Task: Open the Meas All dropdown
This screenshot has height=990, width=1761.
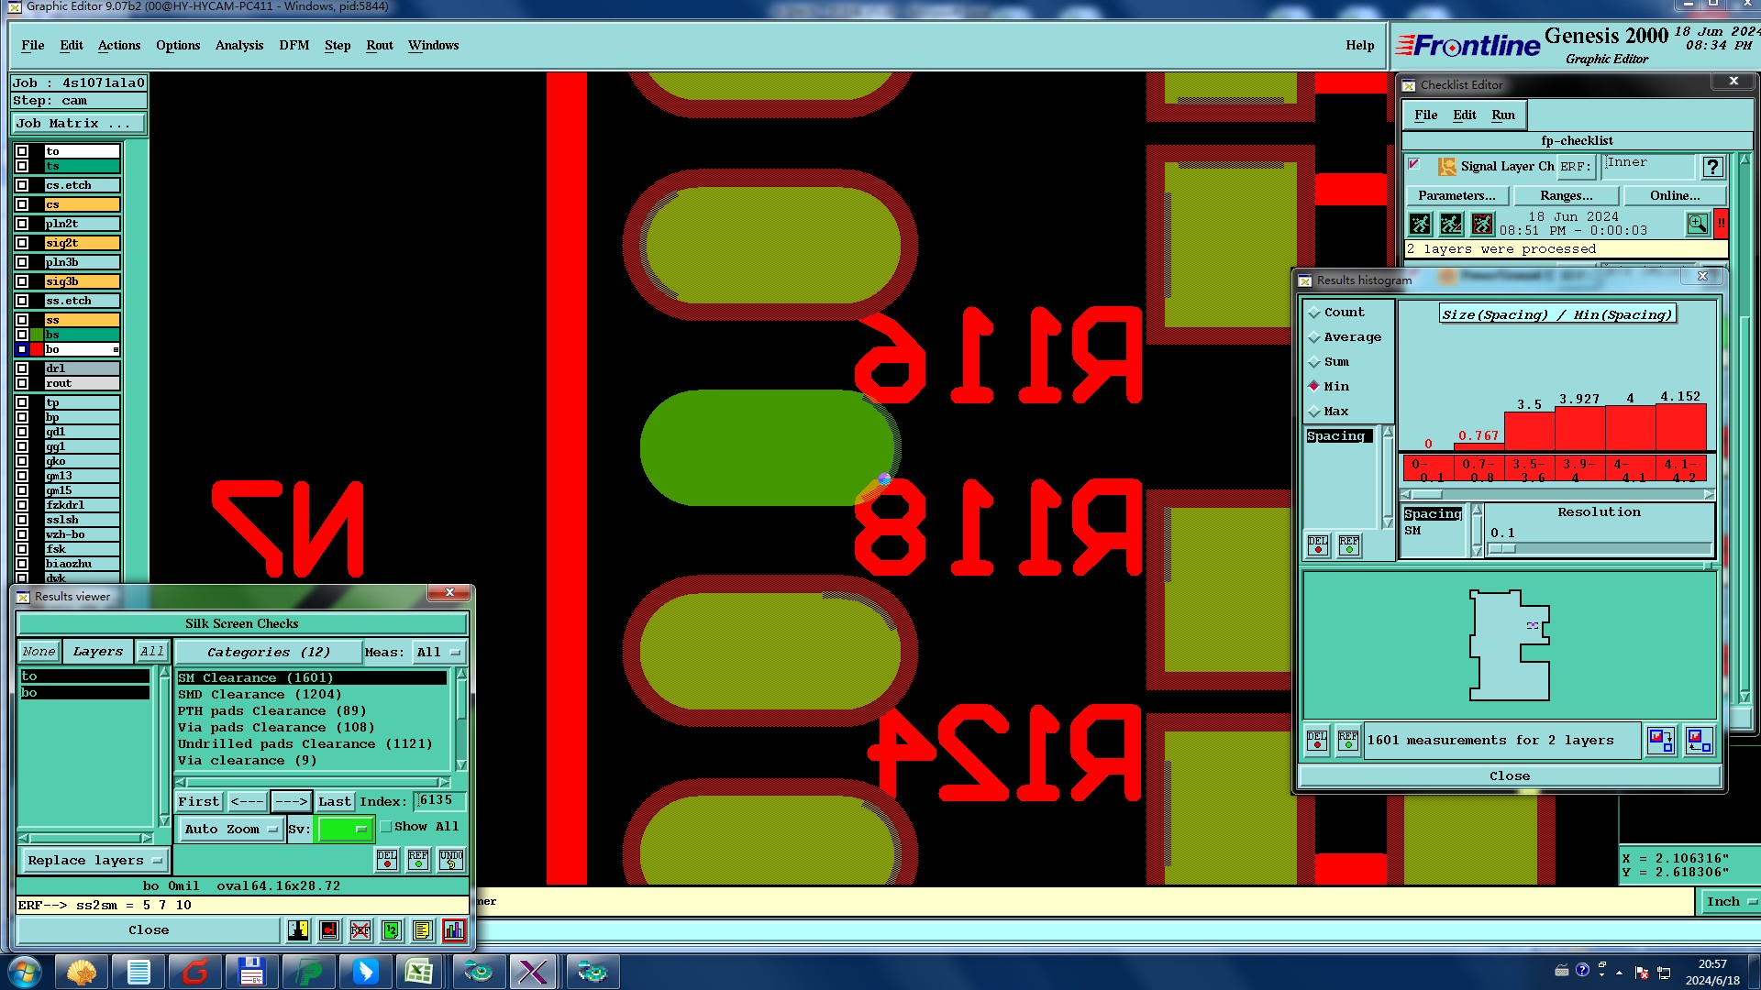Action: pyautogui.click(x=438, y=653)
